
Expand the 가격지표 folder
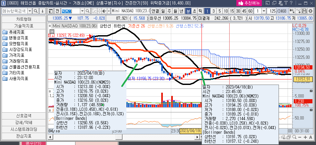click(x=13, y=55)
